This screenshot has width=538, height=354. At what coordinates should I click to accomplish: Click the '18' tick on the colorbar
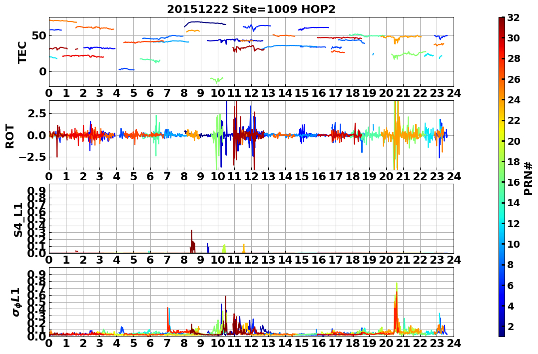coord(514,162)
